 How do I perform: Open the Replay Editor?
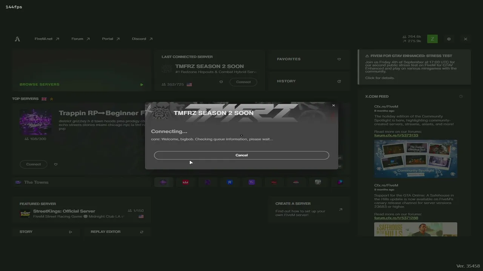[x=117, y=232]
